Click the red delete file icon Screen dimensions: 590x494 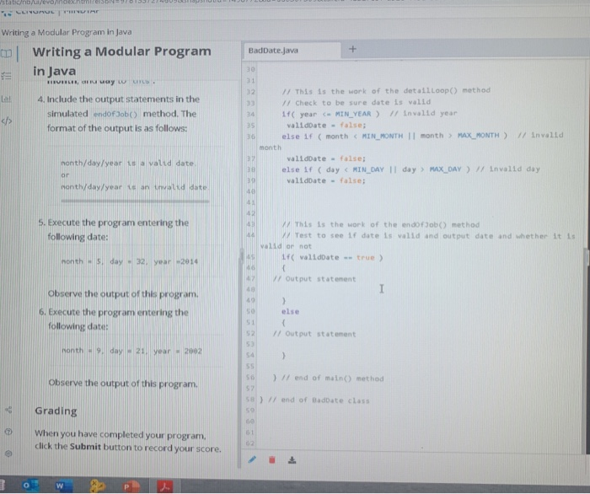point(272,459)
